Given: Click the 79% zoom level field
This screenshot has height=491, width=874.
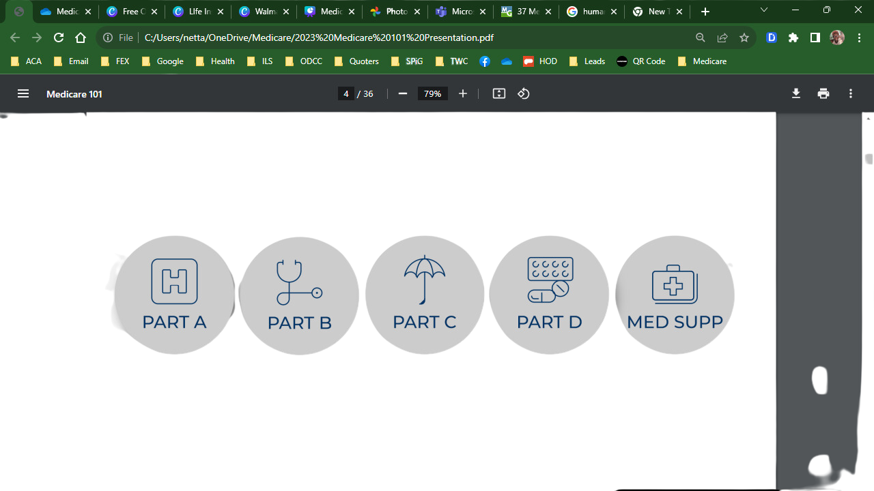Looking at the screenshot, I should coord(432,93).
